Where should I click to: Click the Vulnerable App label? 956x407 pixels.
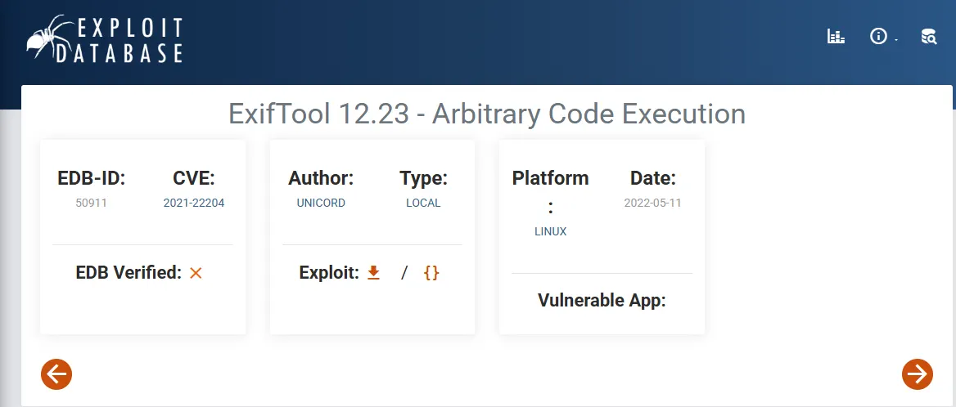tap(602, 300)
